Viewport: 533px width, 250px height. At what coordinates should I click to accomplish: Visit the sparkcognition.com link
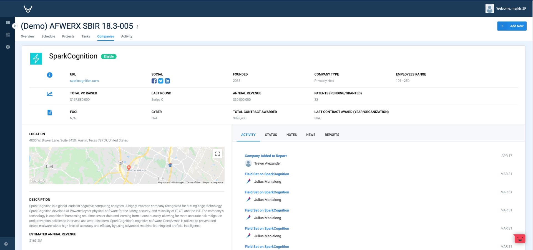(84, 81)
